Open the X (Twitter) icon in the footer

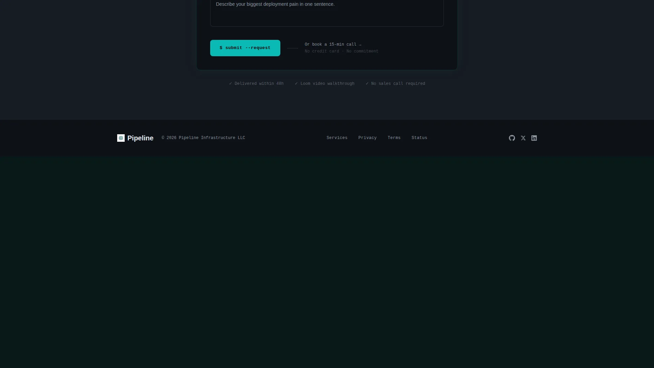click(x=523, y=138)
